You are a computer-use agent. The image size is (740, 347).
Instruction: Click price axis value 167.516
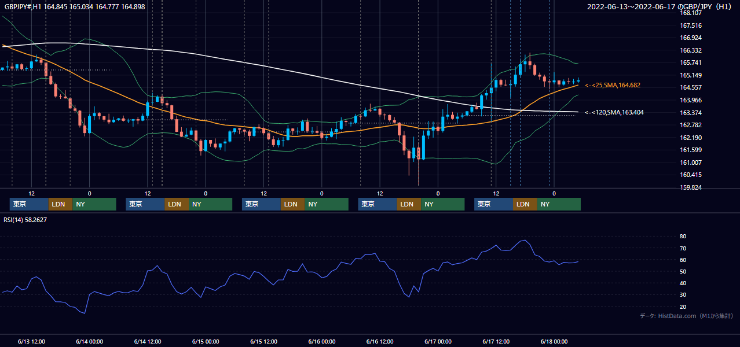click(x=690, y=25)
